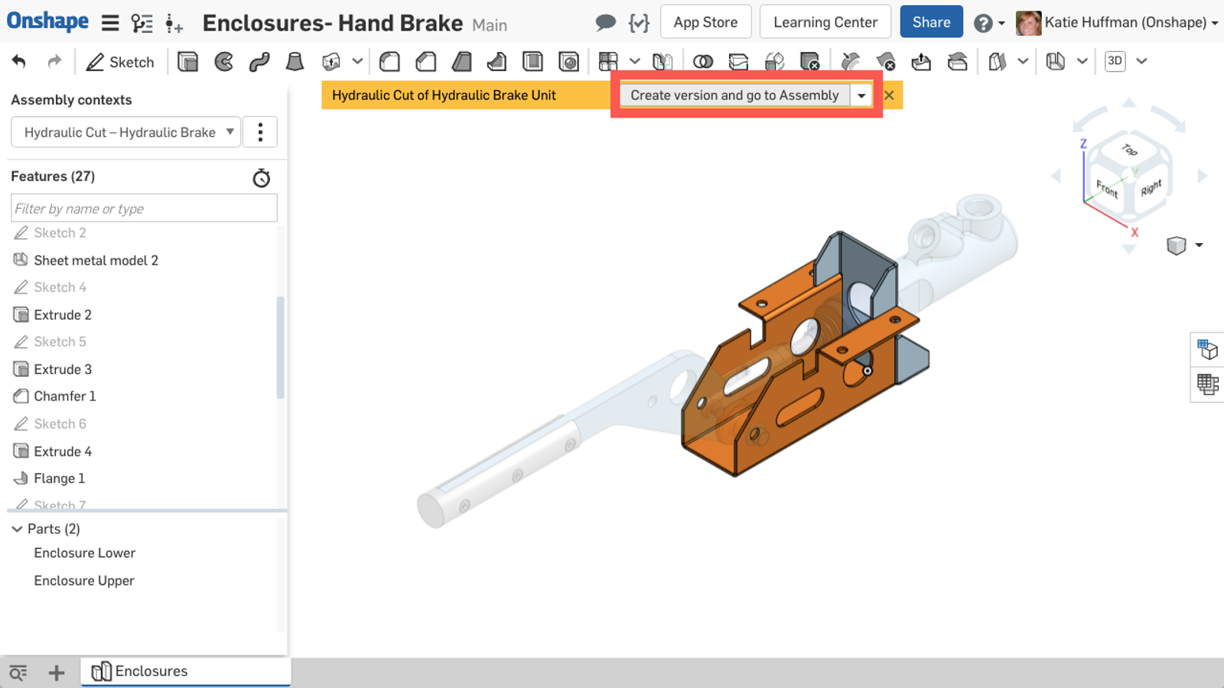
Task: Open the Assembly contexts three-dot menu
Action: (x=260, y=132)
